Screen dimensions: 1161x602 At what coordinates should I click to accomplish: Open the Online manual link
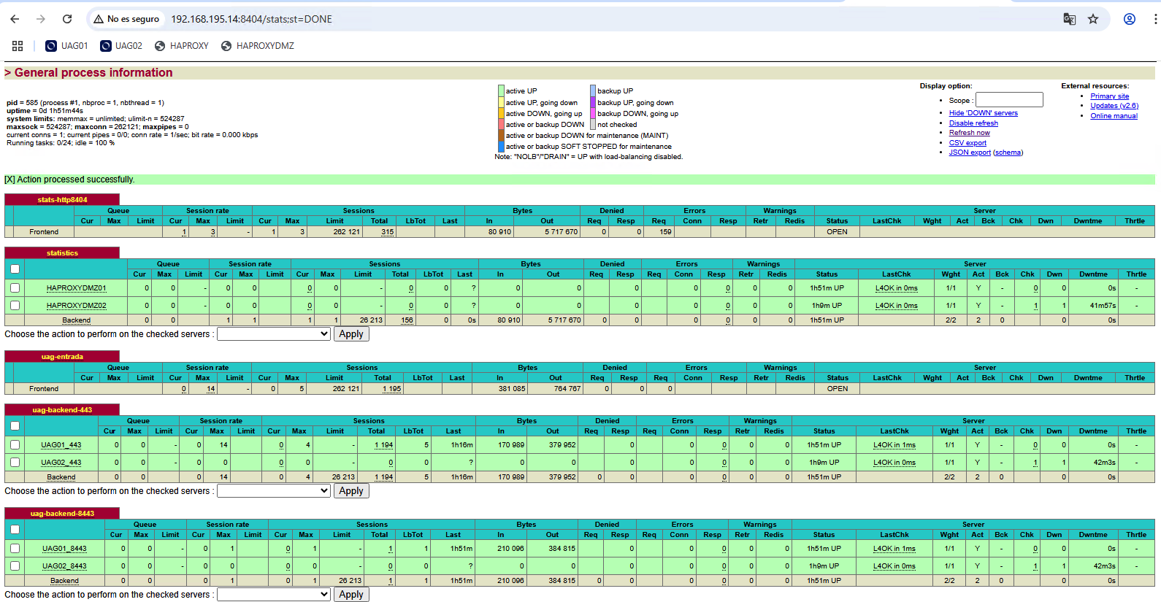(1114, 116)
